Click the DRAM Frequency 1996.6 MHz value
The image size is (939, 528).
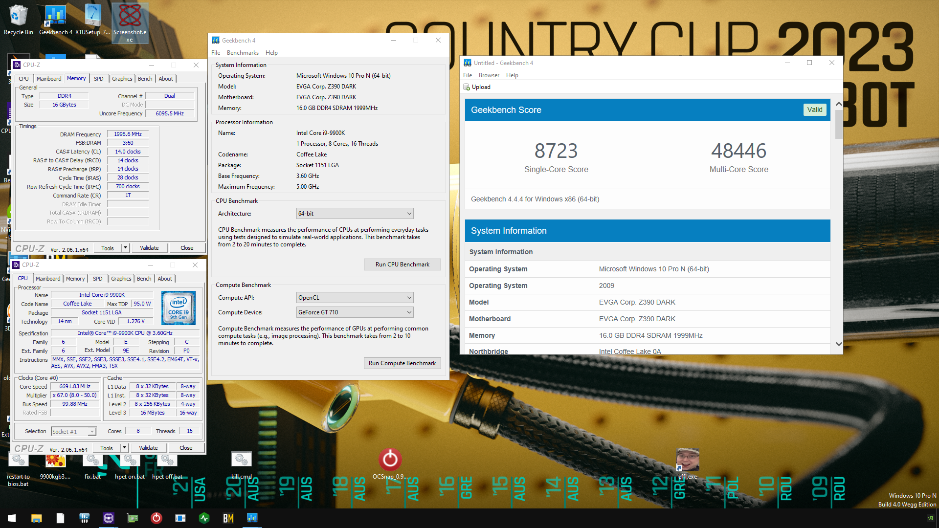128,134
